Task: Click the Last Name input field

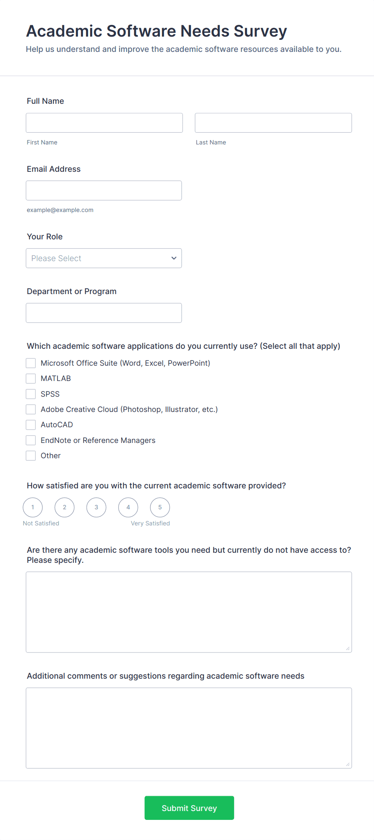Action: [x=273, y=123]
